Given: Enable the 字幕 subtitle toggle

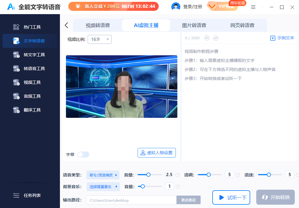Looking at the screenshot, I should point(83,154).
